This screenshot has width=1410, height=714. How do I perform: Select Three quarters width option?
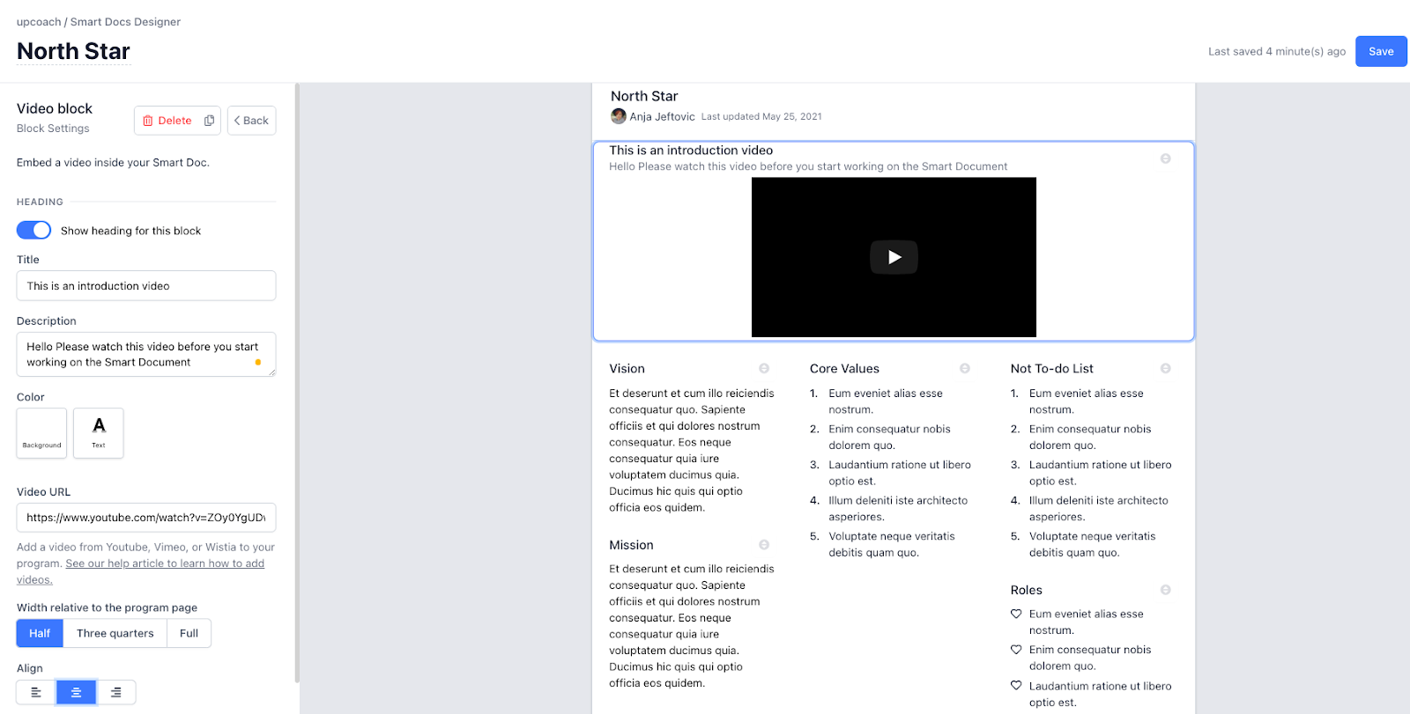point(115,633)
